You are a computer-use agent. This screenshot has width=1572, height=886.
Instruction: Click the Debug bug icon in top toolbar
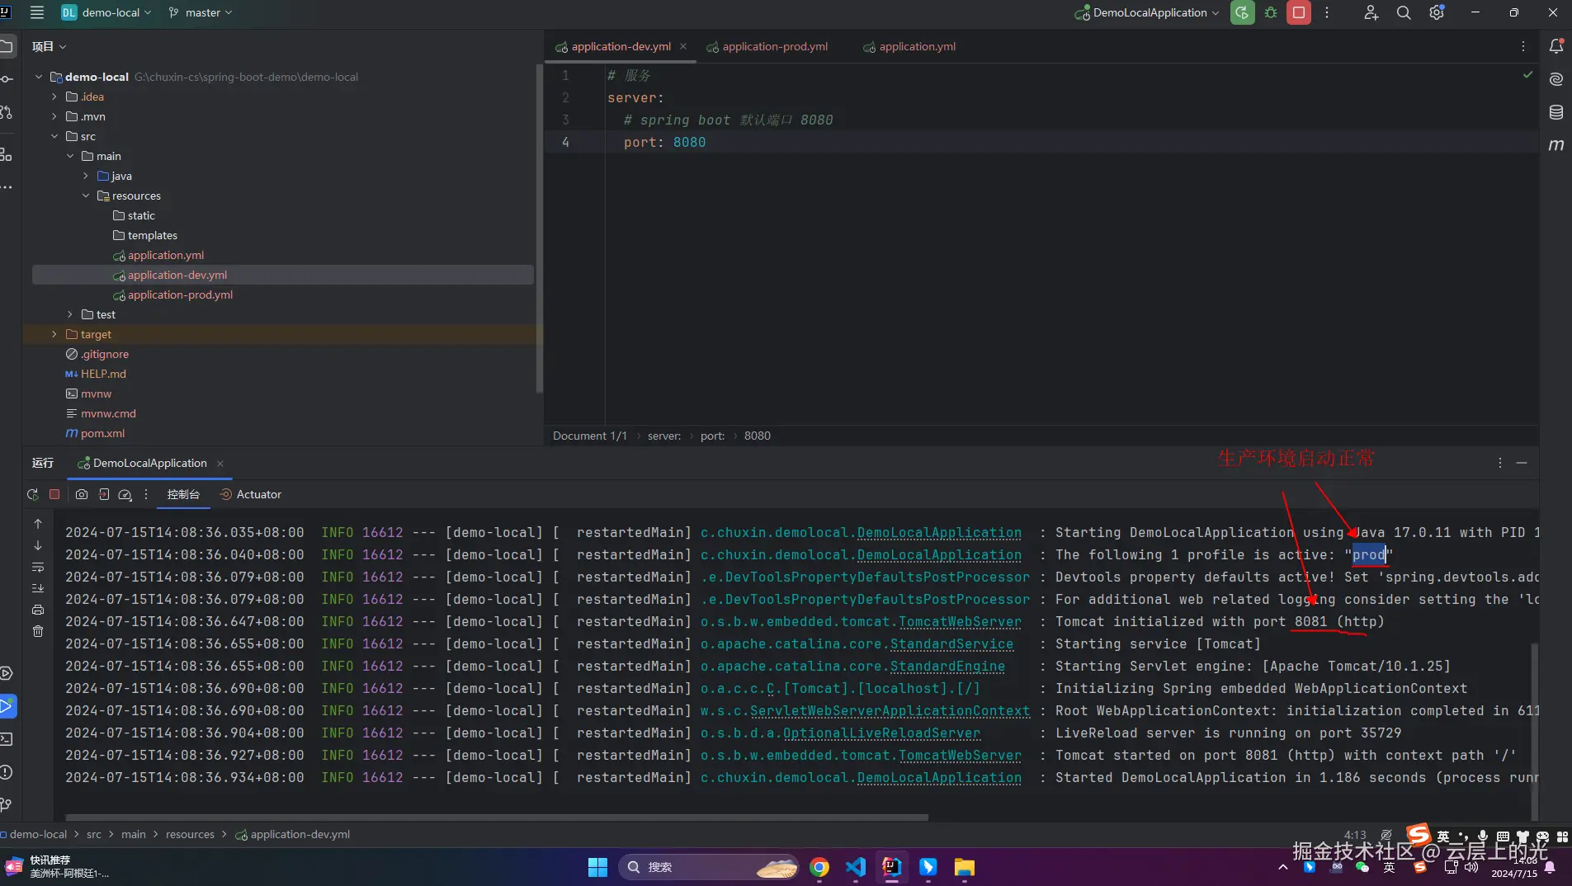pos(1271,12)
